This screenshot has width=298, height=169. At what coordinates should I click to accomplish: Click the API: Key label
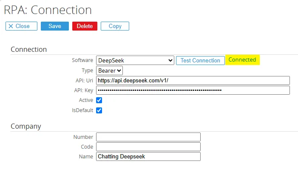(x=84, y=90)
